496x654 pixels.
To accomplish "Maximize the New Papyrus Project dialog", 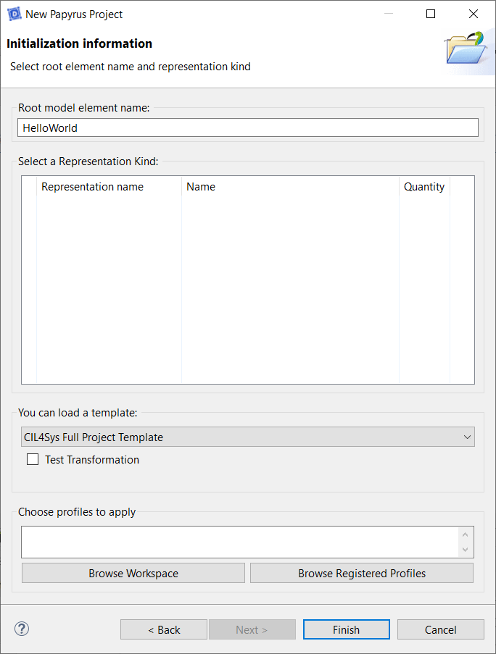I will pyautogui.click(x=431, y=14).
